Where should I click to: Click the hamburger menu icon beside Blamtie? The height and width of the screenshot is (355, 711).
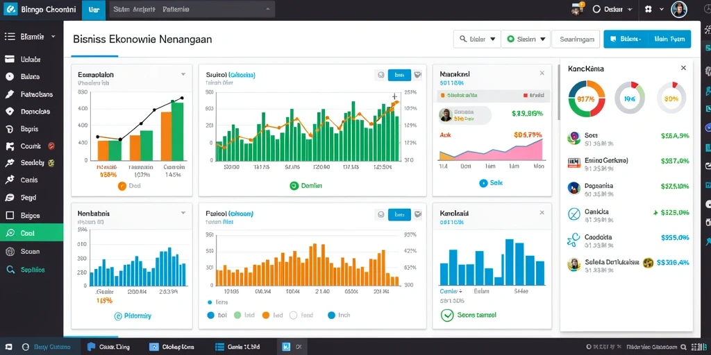[10, 37]
